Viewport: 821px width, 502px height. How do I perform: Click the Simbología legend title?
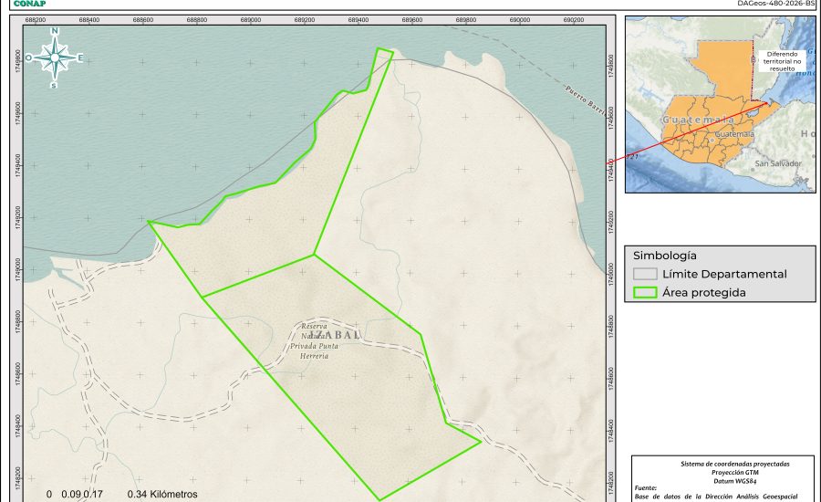tap(665, 256)
